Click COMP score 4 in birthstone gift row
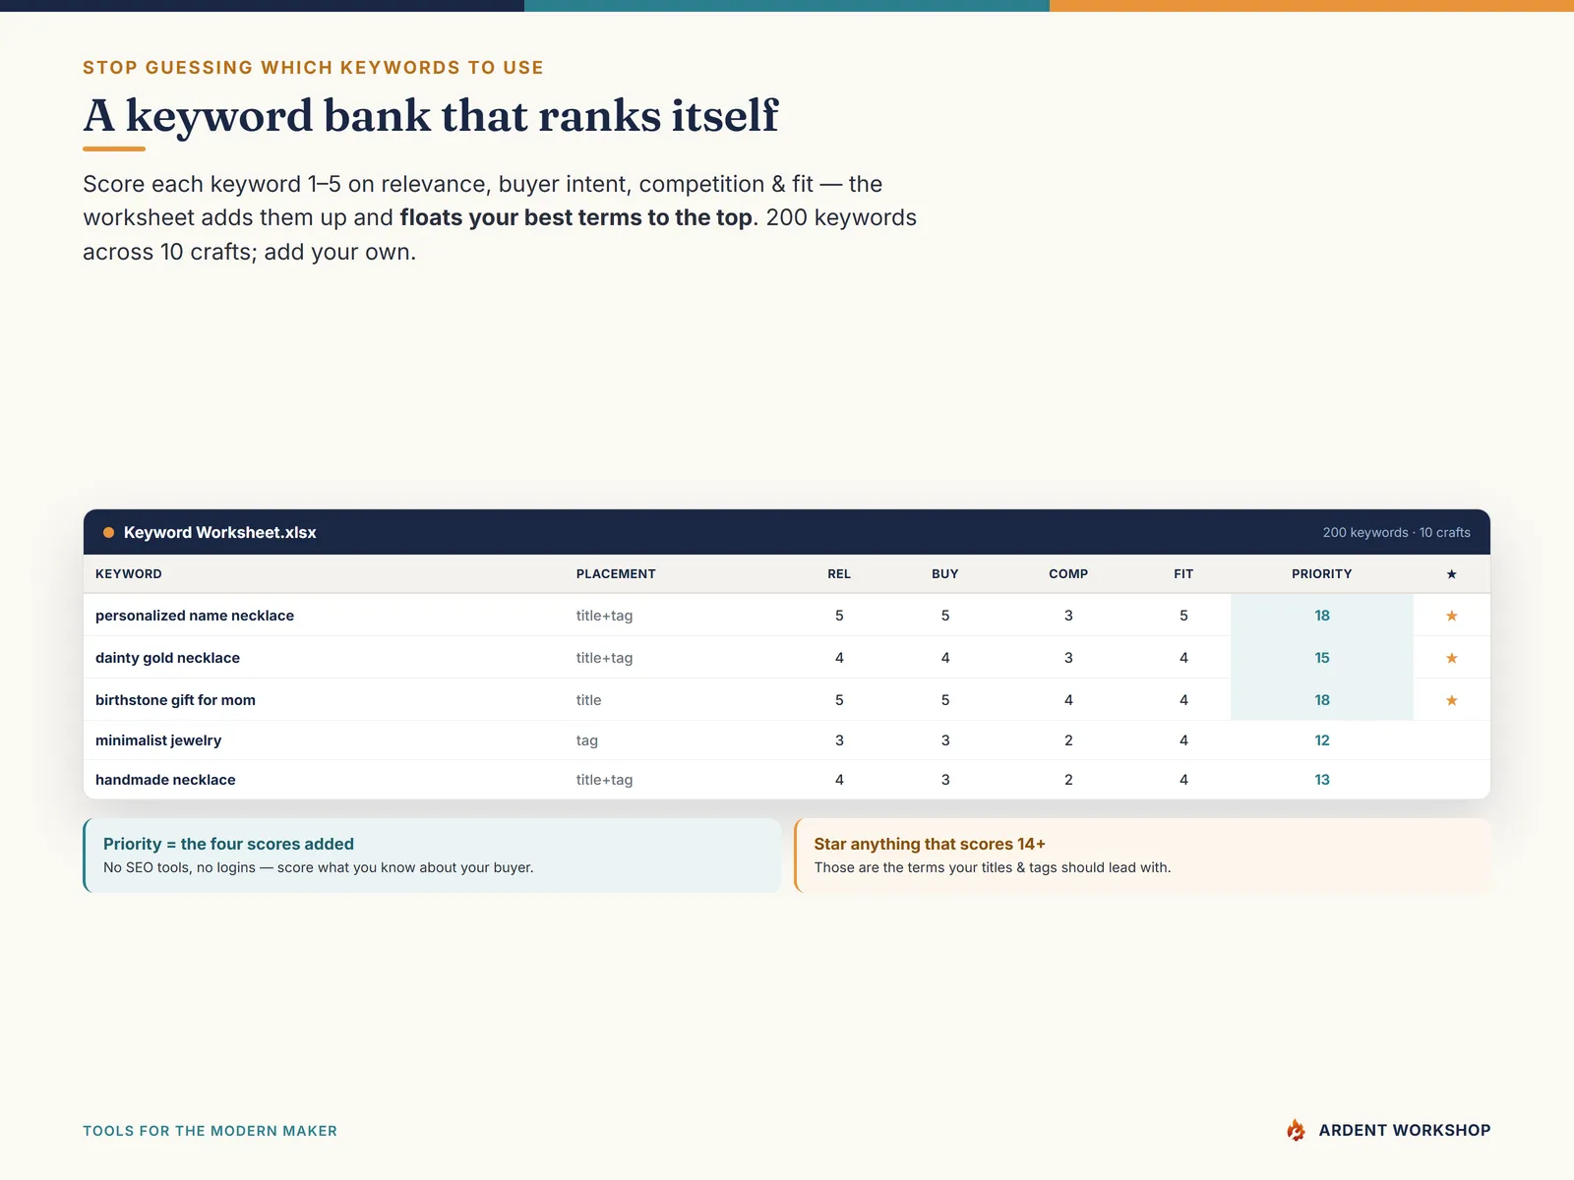1574x1180 pixels. coord(1068,700)
